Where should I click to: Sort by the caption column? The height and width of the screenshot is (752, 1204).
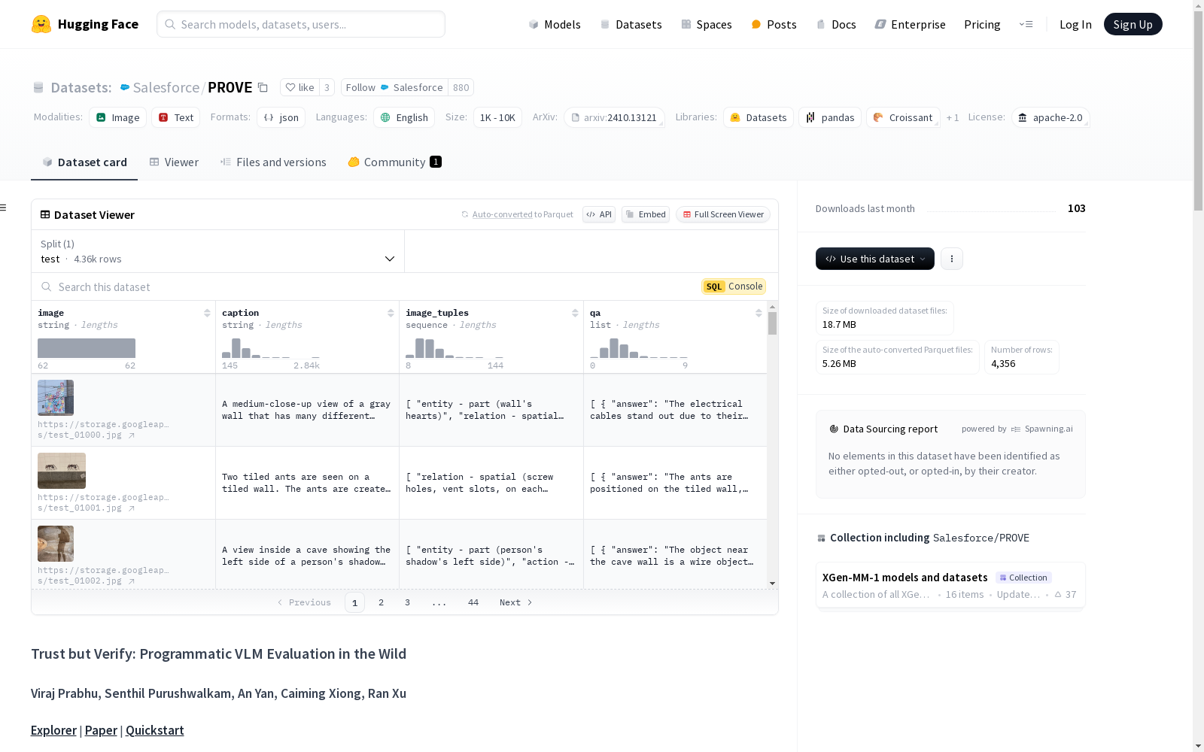pyautogui.click(x=391, y=313)
